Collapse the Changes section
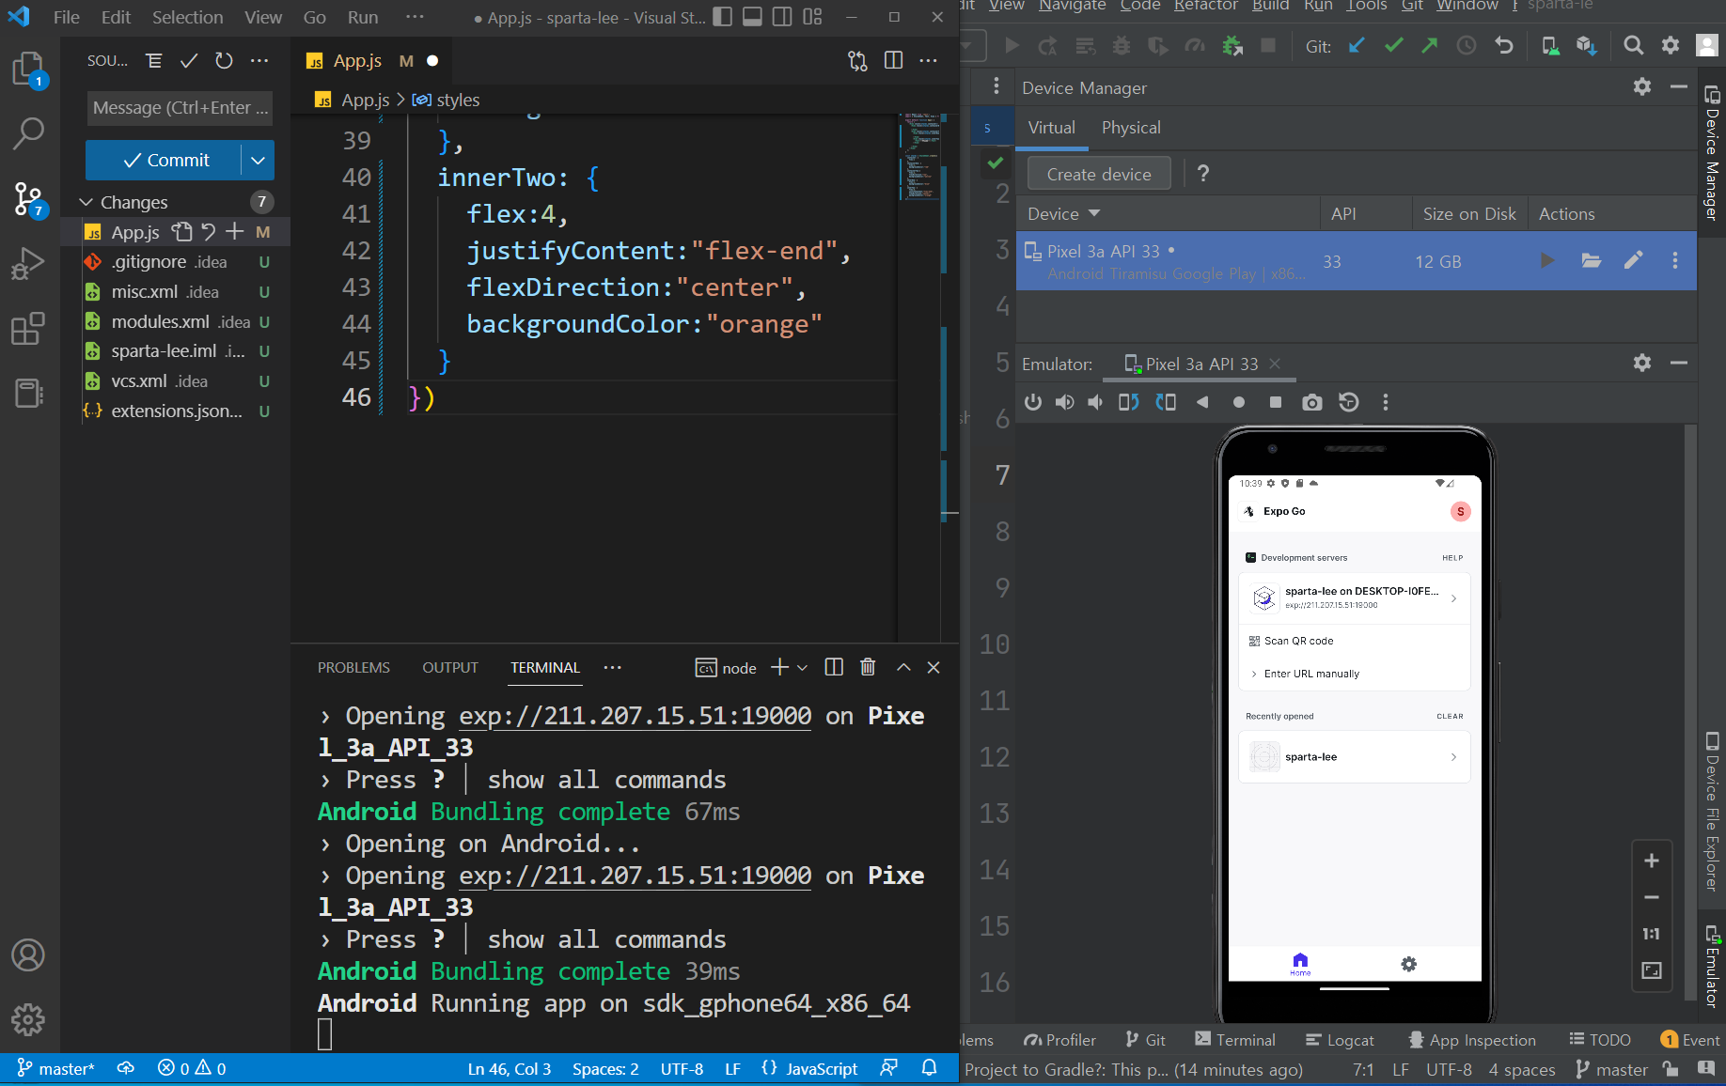The image size is (1726, 1086). click(x=86, y=202)
